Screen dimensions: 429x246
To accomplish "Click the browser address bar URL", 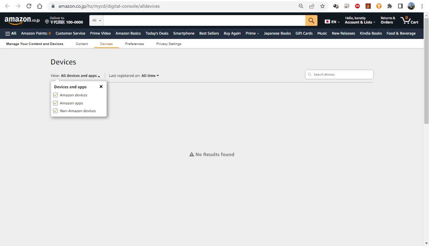I will pyautogui.click(x=109, y=6).
